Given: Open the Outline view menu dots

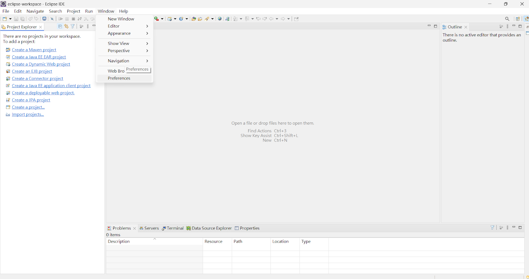Looking at the screenshot, I should click(x=508, y=26).
